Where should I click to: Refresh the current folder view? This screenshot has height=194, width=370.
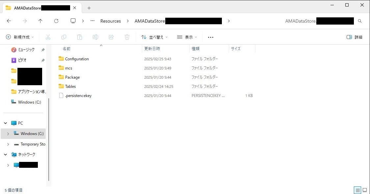(x=56, y=21)
